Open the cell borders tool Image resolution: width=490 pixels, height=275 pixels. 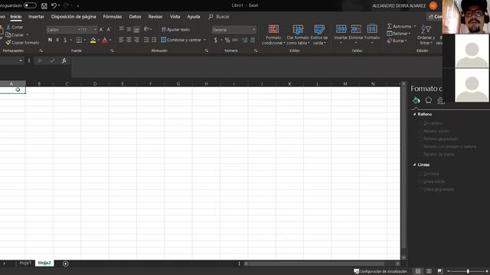pos(79,40)
